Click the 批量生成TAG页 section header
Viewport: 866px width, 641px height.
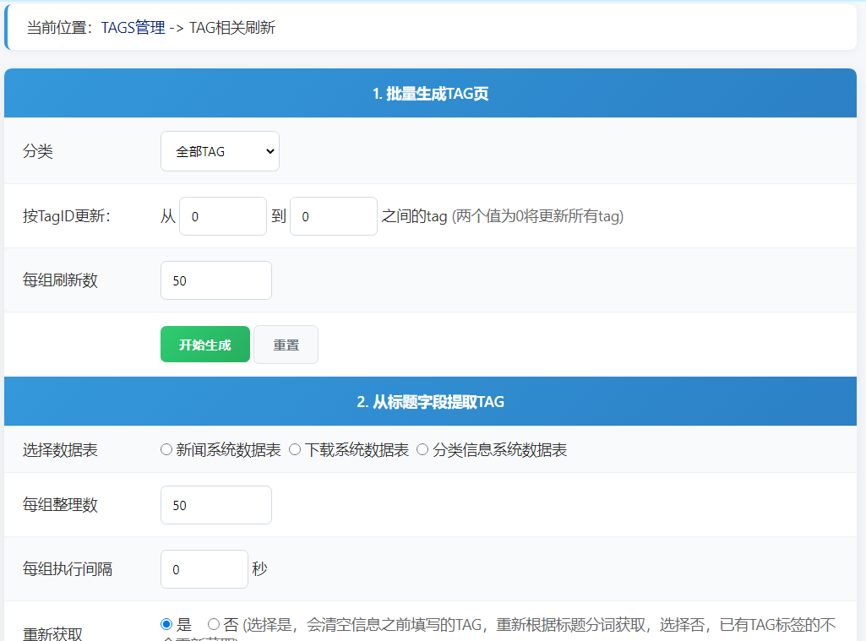[x=433, y=93]
